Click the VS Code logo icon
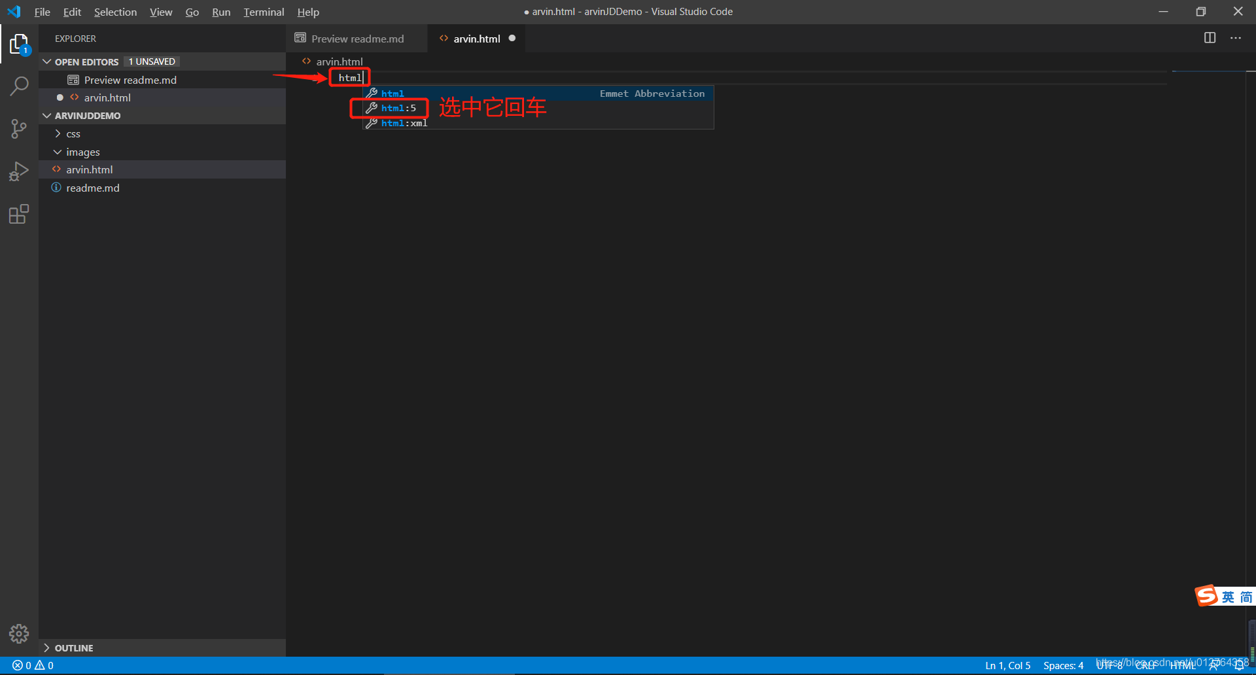 pyautogui.click(x=14, y=12)
